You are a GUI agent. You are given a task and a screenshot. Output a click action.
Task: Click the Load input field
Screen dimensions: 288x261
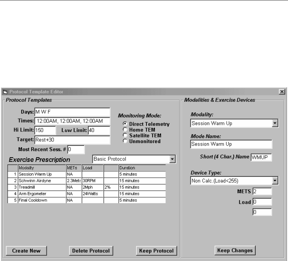pos(262,202)
